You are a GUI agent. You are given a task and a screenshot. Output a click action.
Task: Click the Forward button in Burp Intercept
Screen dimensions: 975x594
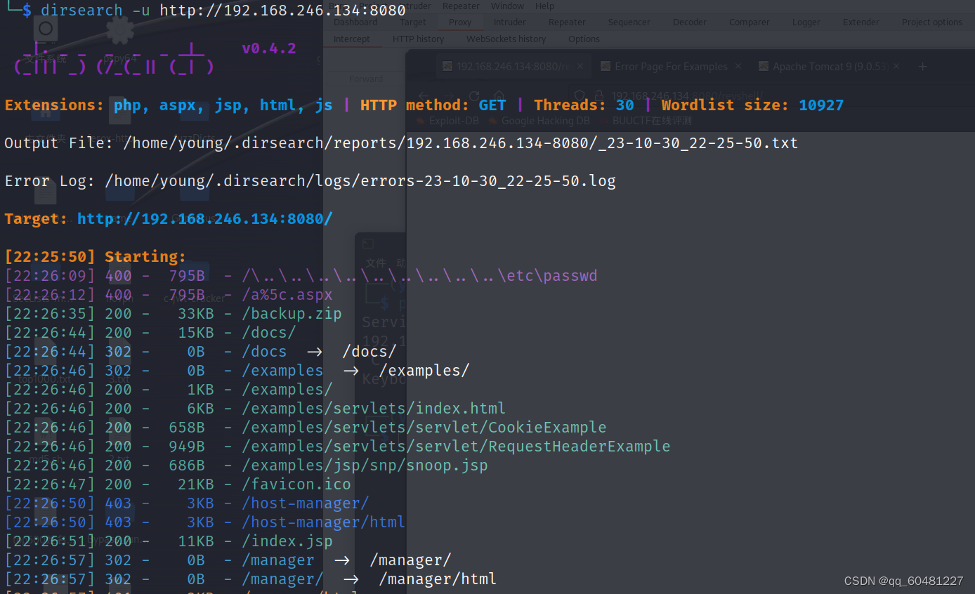point(366,79)
